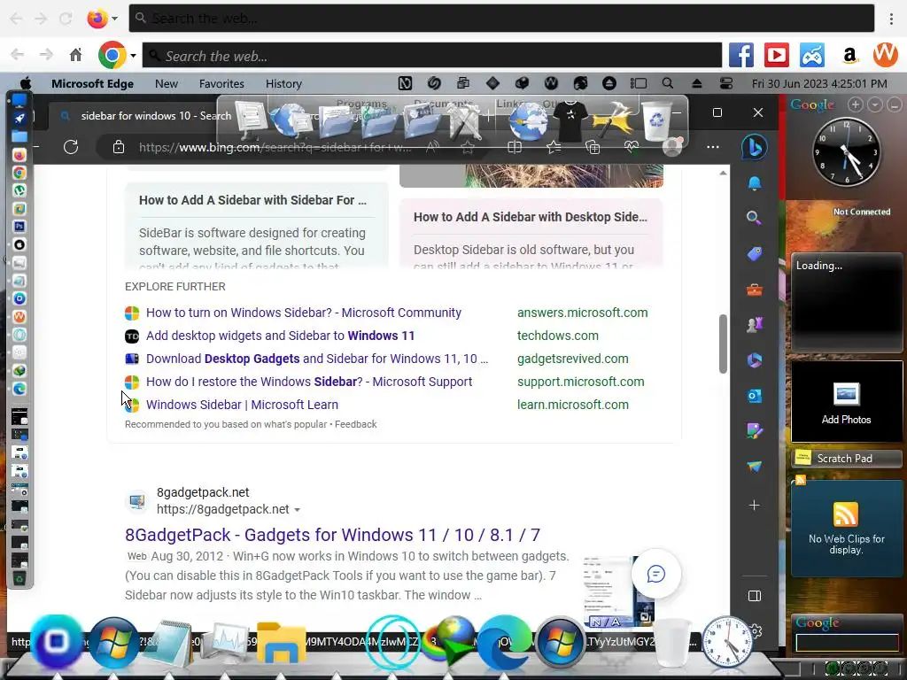Open the Microsoft Edge menu
The image size is (907, 680).
coord(92,83)
